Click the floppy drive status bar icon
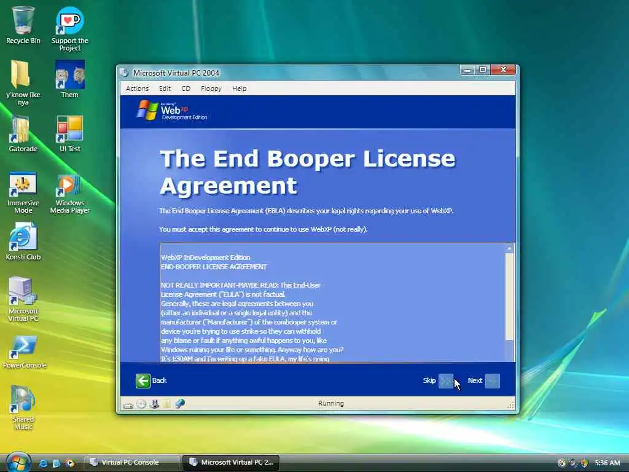 pos(154,404)
